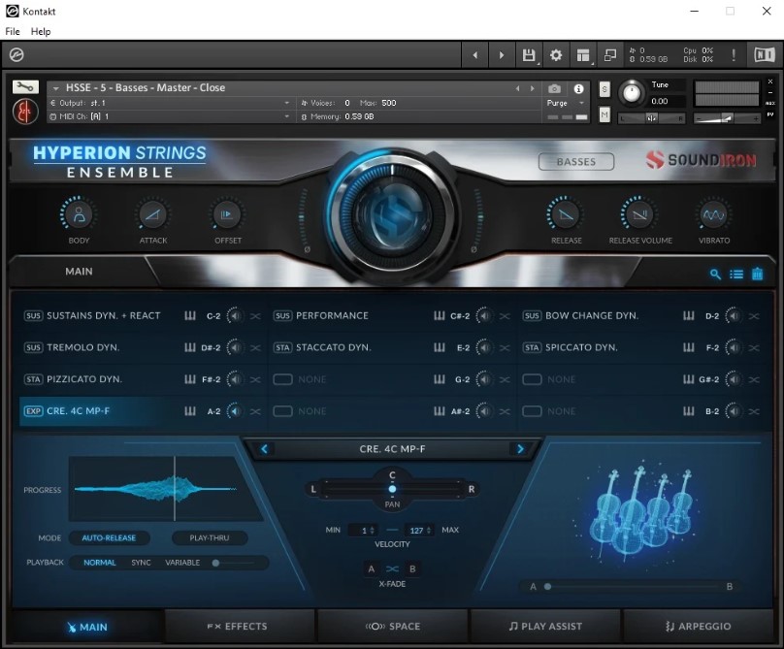Toggle the X-Fade crossfade icon

(392, 569)
